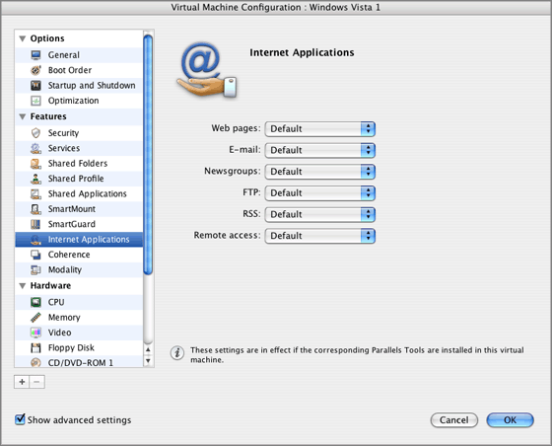552x446 pixels.
Task: Open Shared Folders via its icon
Action: (35, 164)
